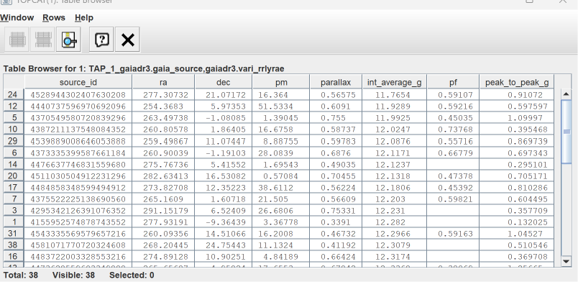The image size is (578, 282).
Task: Click the vertical scrollbar thumb
Action: tap(566, 132)
